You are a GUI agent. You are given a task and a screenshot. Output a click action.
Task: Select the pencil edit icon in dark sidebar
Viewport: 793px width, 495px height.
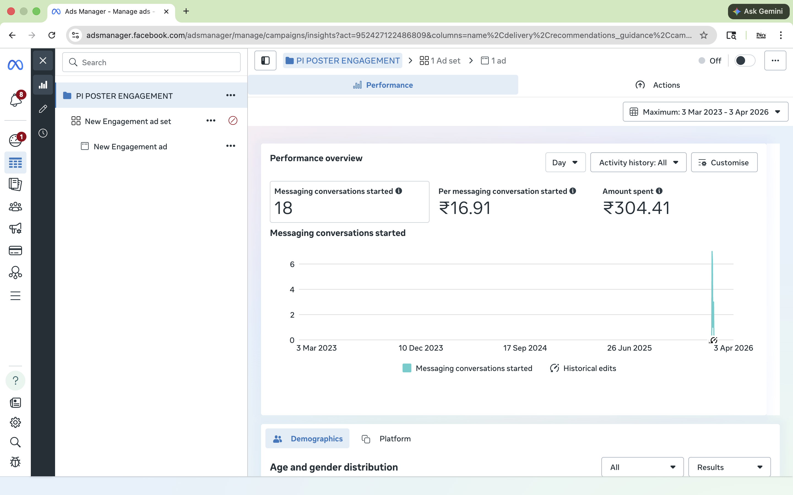click(x=43, y=109)
